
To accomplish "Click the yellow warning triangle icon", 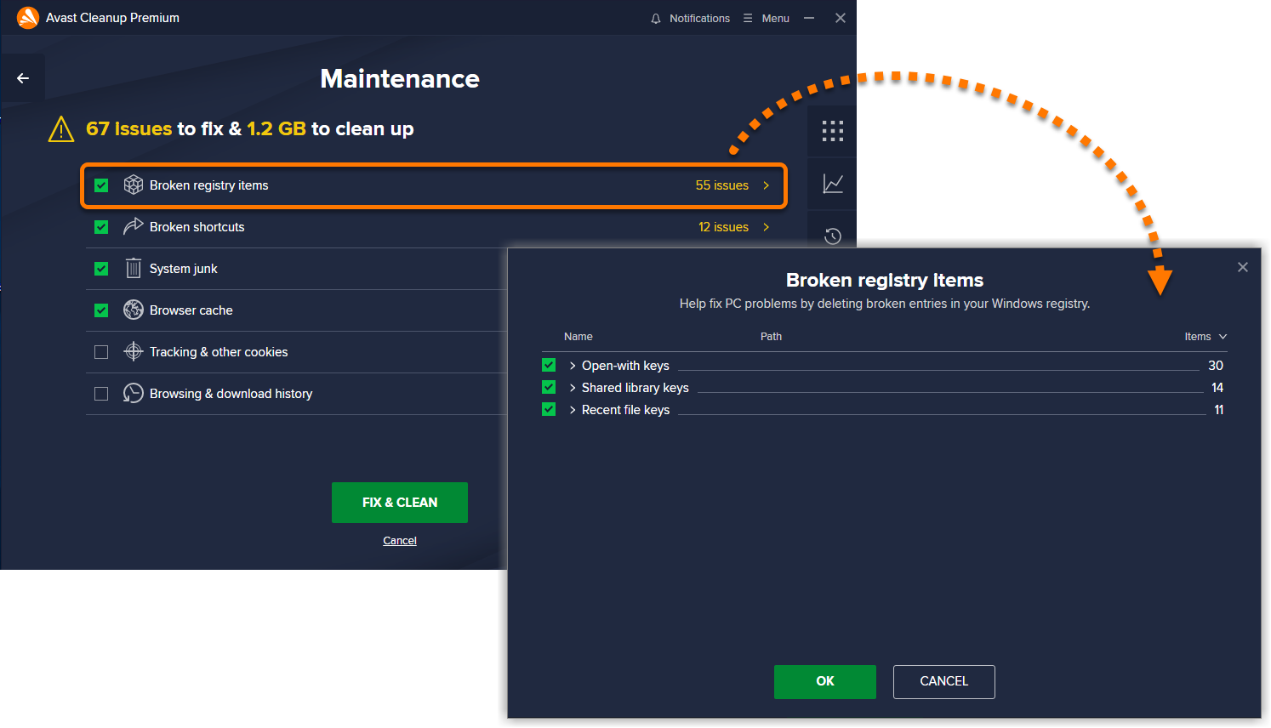I will point(61,129).
